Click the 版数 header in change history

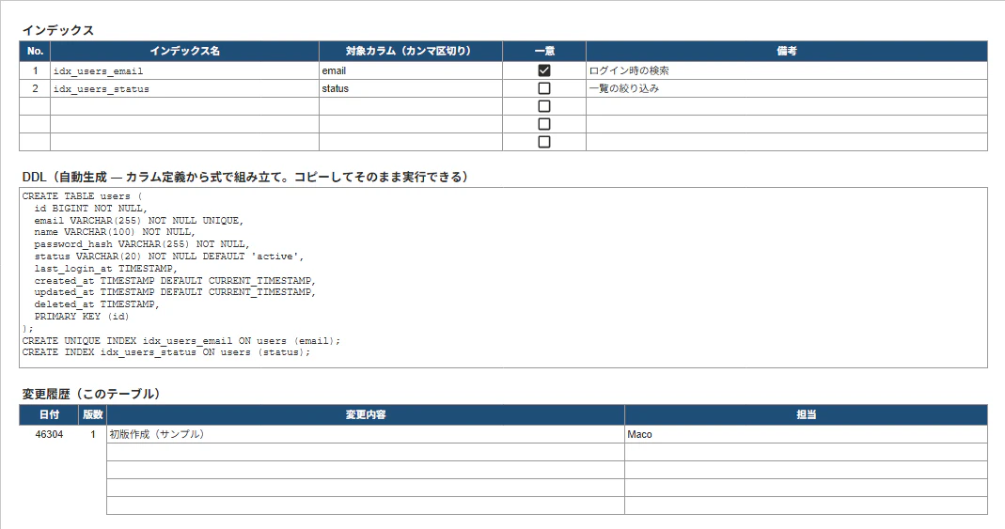92,415
